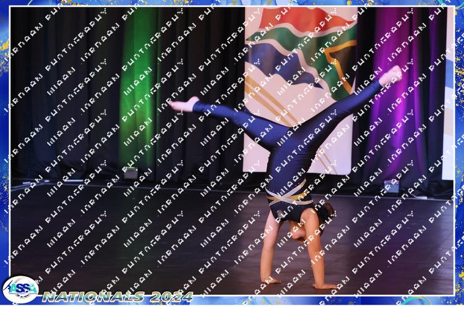Select the handstand gymnast photo

232,151
